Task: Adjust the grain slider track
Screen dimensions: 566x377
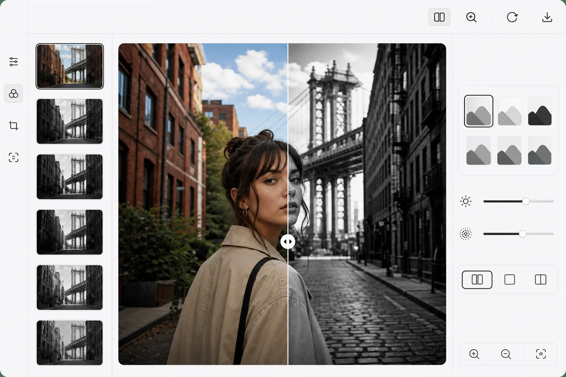Action: point(518,234)
